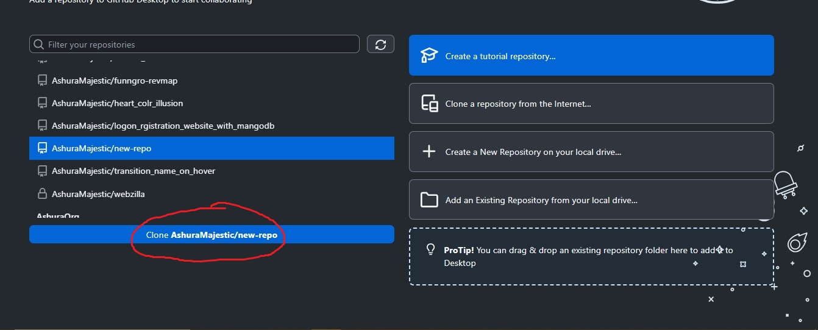Viewport: 818px width, 330px height.
Task: Click folder icon on Add Existing Repository
Action: (x=430, y=199)
